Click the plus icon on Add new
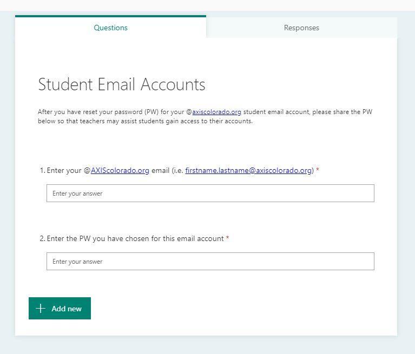 point(41,308)
